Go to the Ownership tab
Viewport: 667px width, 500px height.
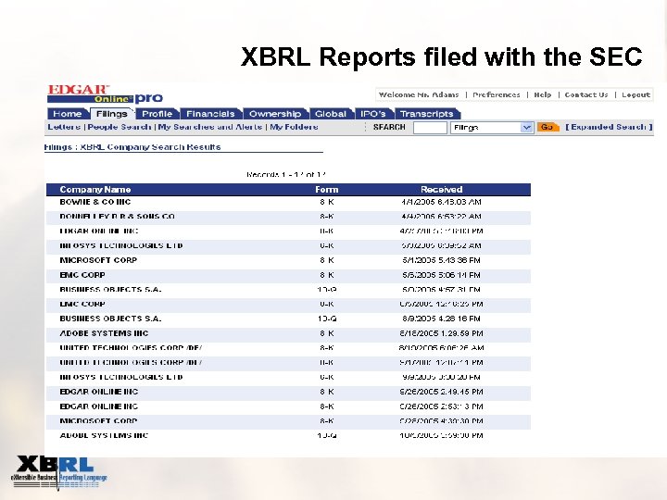point(275,114)
